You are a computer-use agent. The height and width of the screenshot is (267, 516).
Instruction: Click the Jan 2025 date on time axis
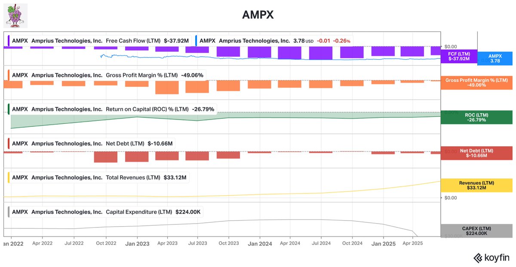click(383, 243)
